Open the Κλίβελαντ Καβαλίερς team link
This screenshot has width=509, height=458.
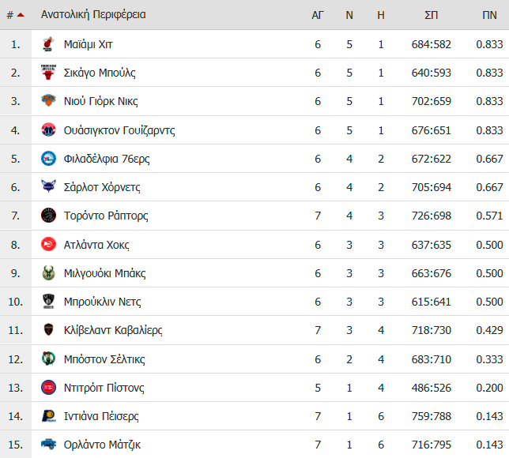113,330
